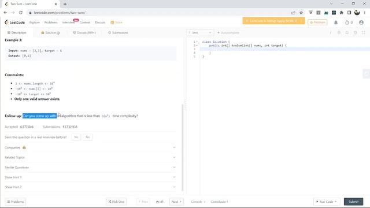Click the site lock icon
Image resolution: width=370 pixels, height=208 pixels.
click(30, 13)
